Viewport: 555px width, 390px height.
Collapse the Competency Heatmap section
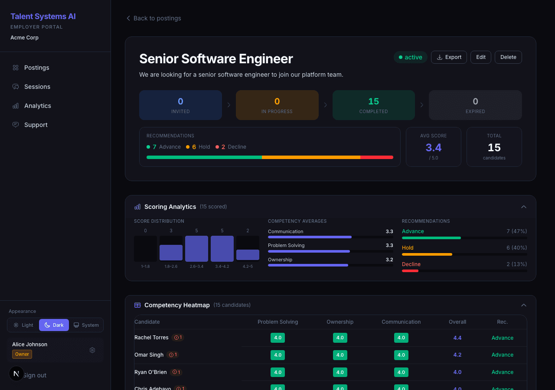pos(524,305)
